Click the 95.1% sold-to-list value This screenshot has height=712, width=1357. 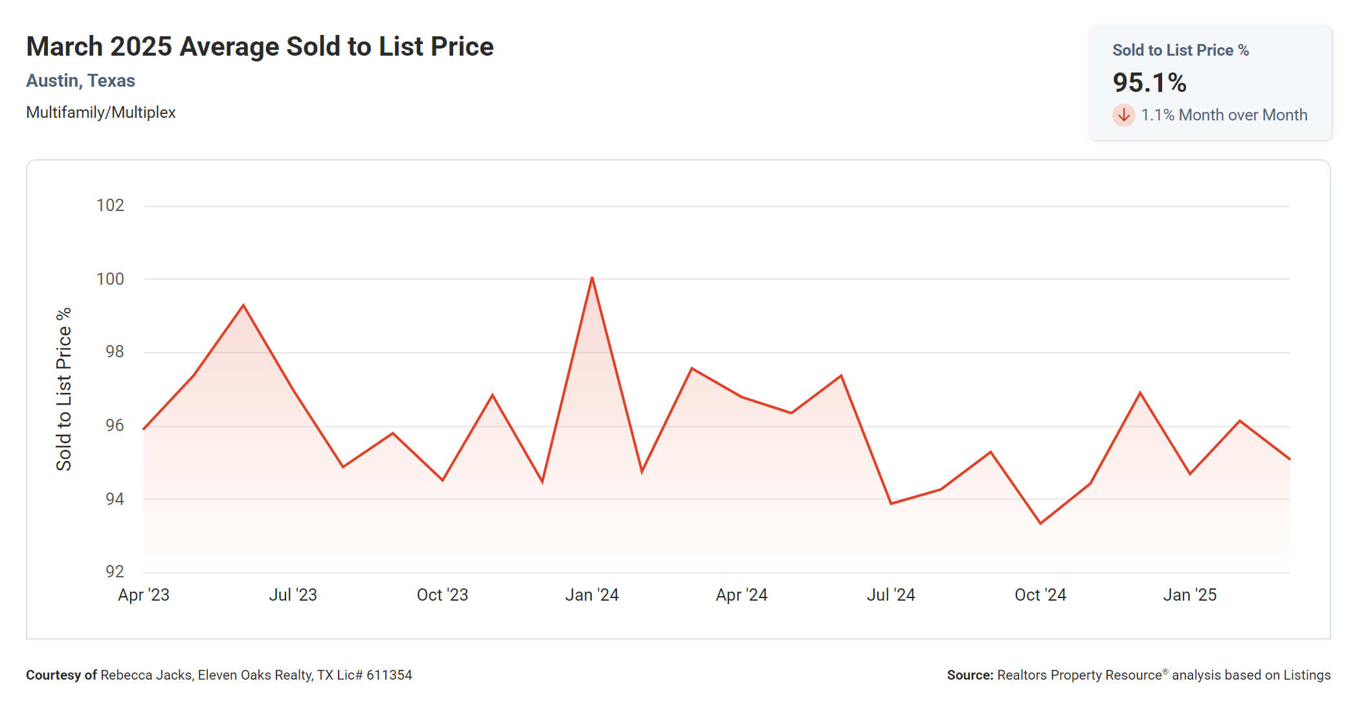tap(1149, 83)
